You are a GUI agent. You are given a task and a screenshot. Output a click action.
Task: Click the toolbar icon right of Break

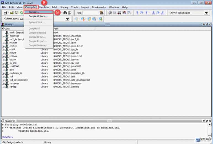tap(129, 13)
